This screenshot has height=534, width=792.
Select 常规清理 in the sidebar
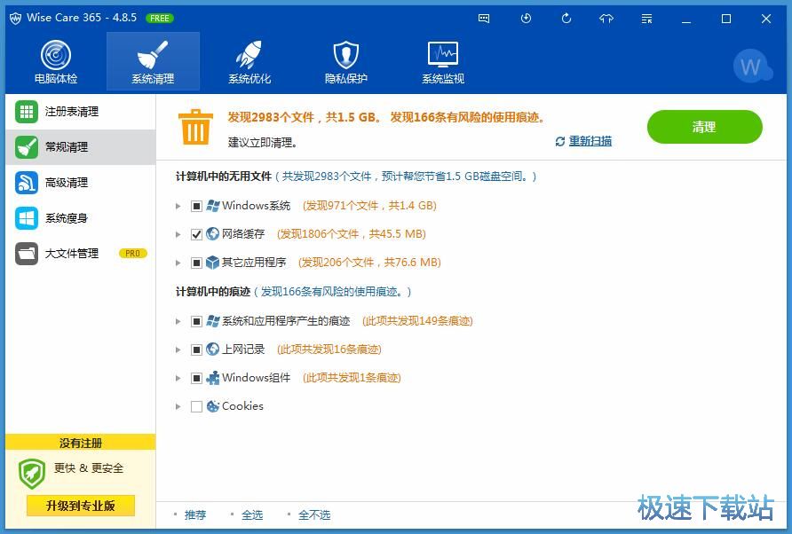[80, 147]
